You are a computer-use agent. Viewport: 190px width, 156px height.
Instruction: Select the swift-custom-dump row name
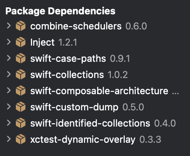pyautogui.click(x=74, y=107)
